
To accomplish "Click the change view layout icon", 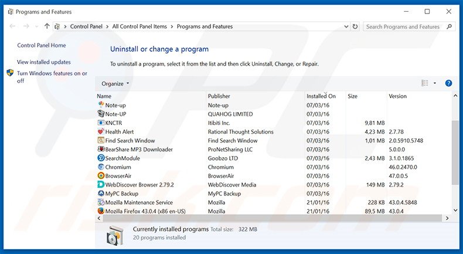I will click(x=425, y=83).
